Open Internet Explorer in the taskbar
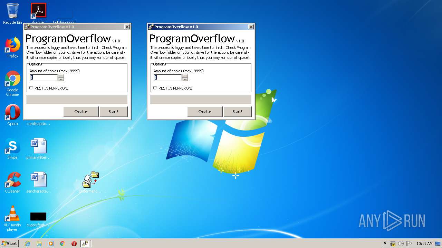Image resolution: width=442 pixels, height=248 pixels. [x=27, y=244]
